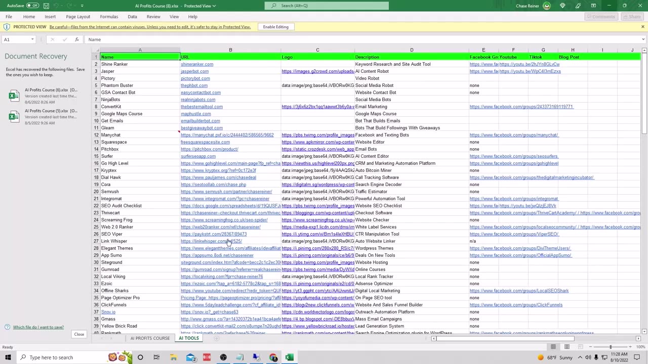Select the Phantom Buster cell

point(140,85)
